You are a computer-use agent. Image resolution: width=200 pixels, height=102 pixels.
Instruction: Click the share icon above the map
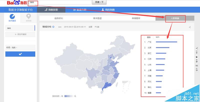click(x=190, y=27)
